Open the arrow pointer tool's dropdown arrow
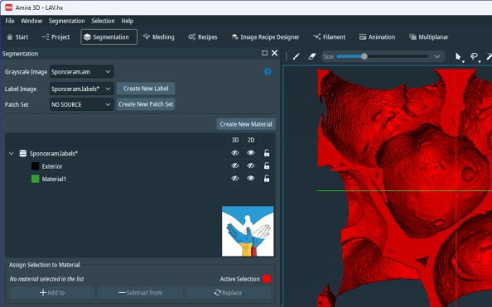Viewport: 492px width, 307px height. point(463,61)
